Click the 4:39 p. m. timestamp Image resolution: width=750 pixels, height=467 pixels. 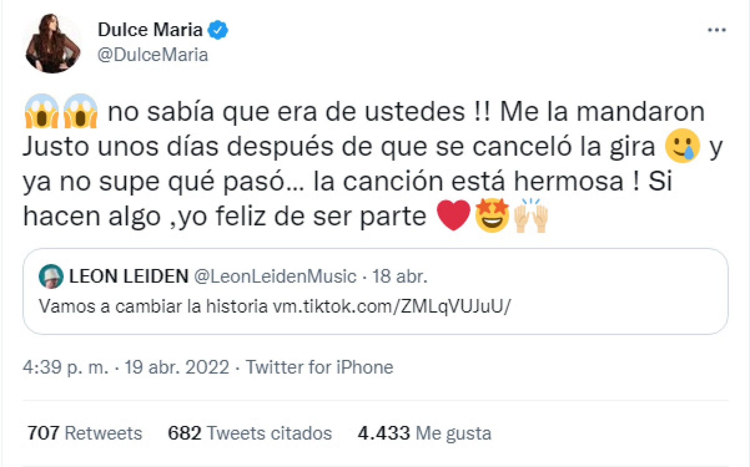[65, 367]
